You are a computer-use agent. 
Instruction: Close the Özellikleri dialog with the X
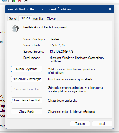click(110, 9)
